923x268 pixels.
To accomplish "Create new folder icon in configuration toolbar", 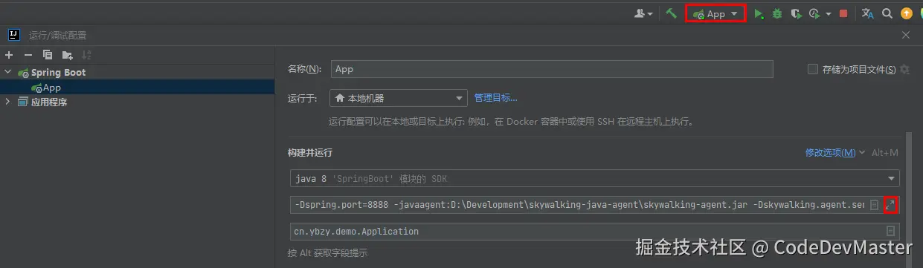I will [68, 55].
